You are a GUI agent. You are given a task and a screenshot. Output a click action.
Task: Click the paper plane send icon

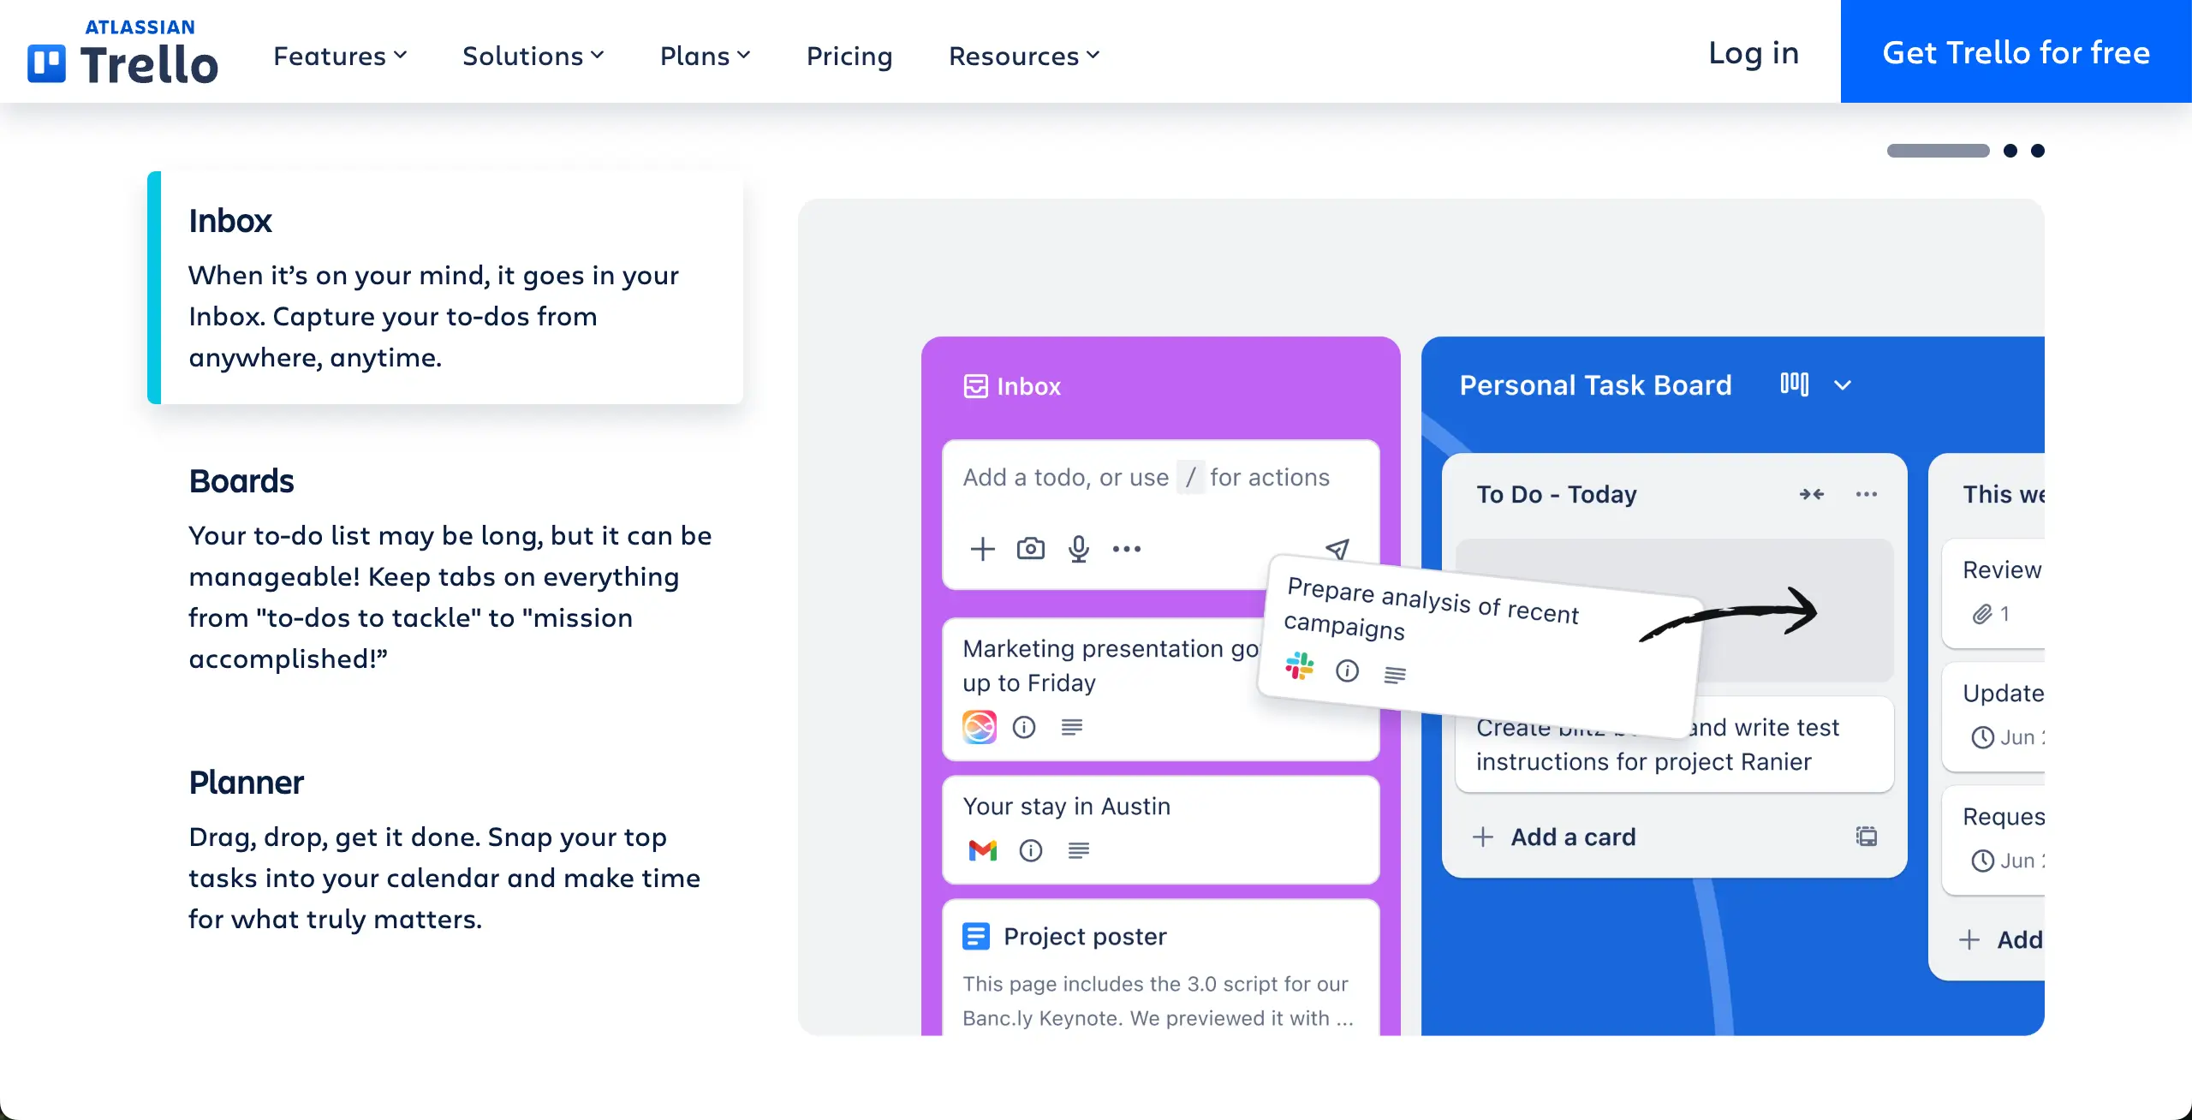[1337, 548]
